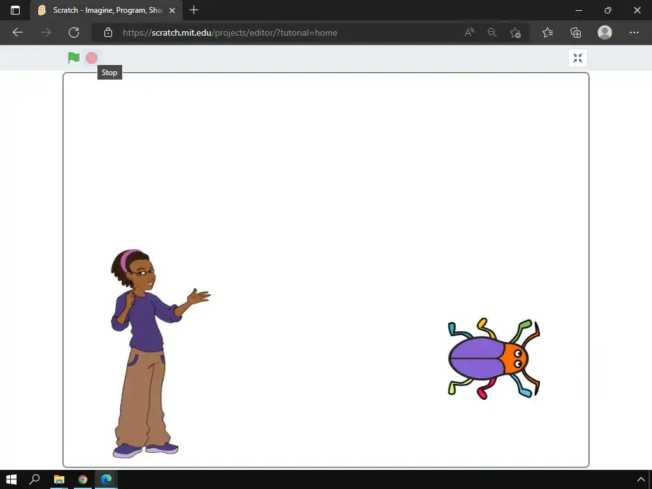Go back to the previous page

pyautogui.click(x=17, y=32)
